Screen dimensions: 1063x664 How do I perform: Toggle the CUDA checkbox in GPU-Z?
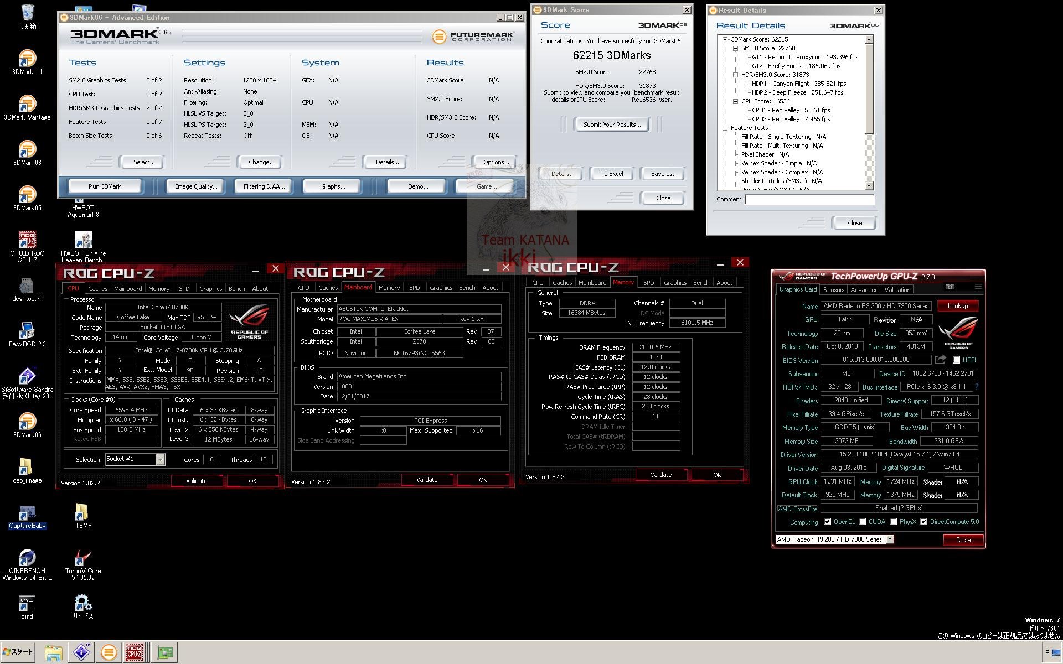863,522
